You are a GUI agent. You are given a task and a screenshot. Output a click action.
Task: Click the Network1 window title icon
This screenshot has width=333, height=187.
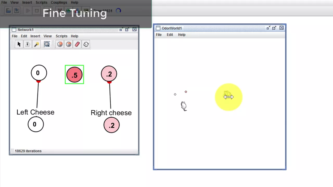[x=14, y=30]
